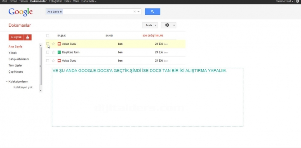Image resolution: width=301 pixels, height=148 pixels.
Task: Click the 24 Eki date of Başlıksız form
Action: pos(159,52)
